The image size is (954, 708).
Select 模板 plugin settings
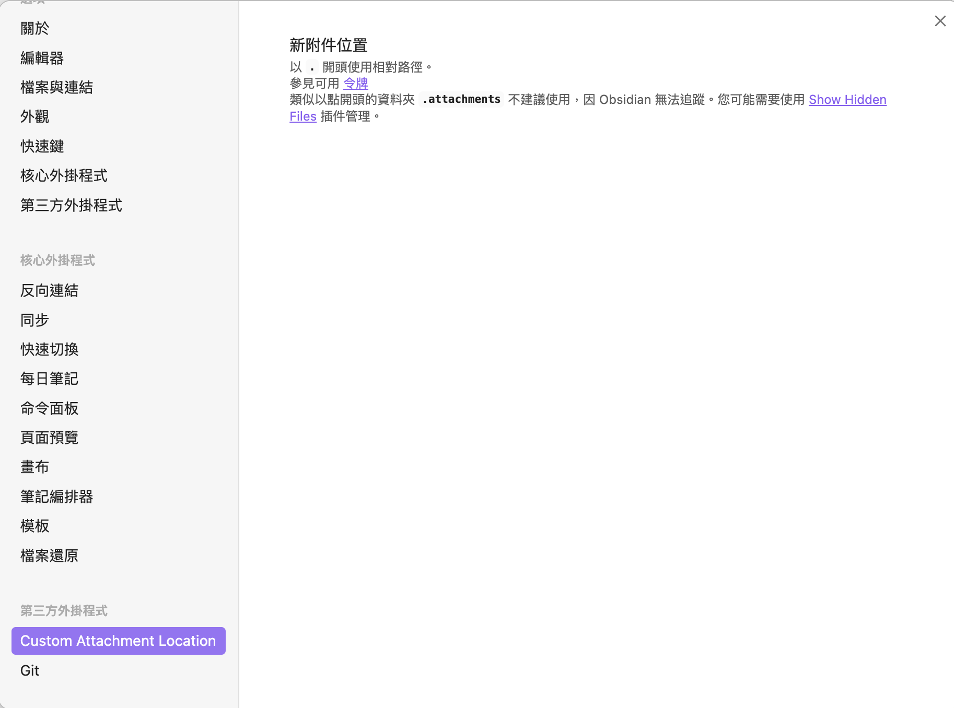(34, 526)
